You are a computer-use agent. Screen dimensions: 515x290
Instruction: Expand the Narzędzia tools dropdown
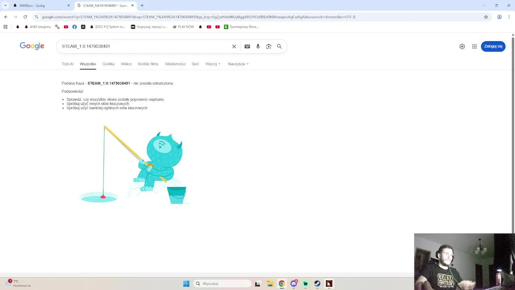238,64
